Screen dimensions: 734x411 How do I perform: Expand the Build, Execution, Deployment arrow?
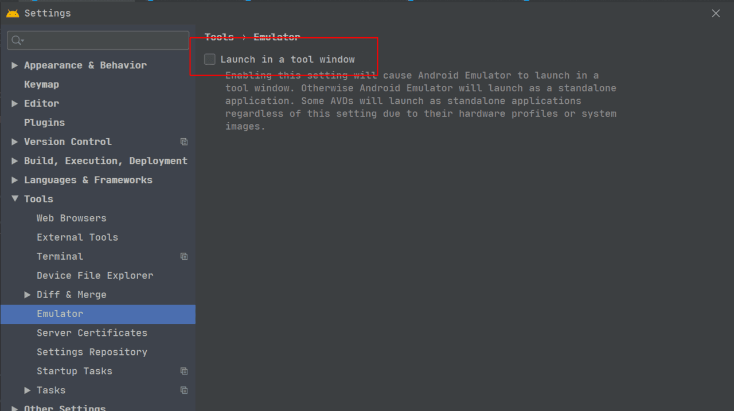click(x=14, y=161)
